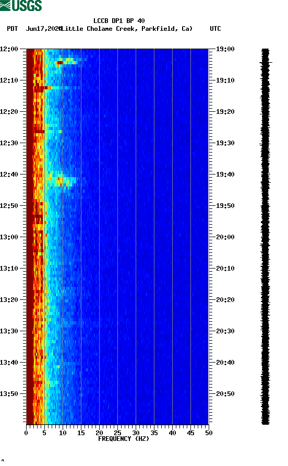Click the 12:30 PDT time label
The height and width of the screenshot is (466, 288).
click(x=9, y=143)
